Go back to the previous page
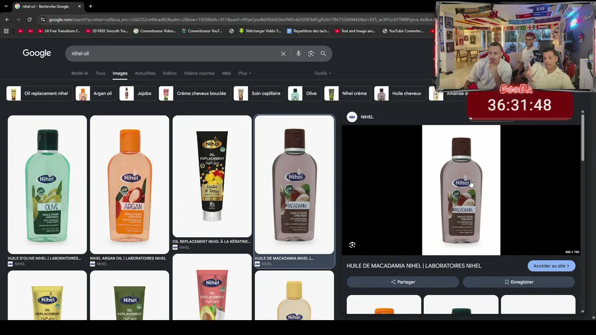Viewport: 596px width, 335px height. [7, 20]
